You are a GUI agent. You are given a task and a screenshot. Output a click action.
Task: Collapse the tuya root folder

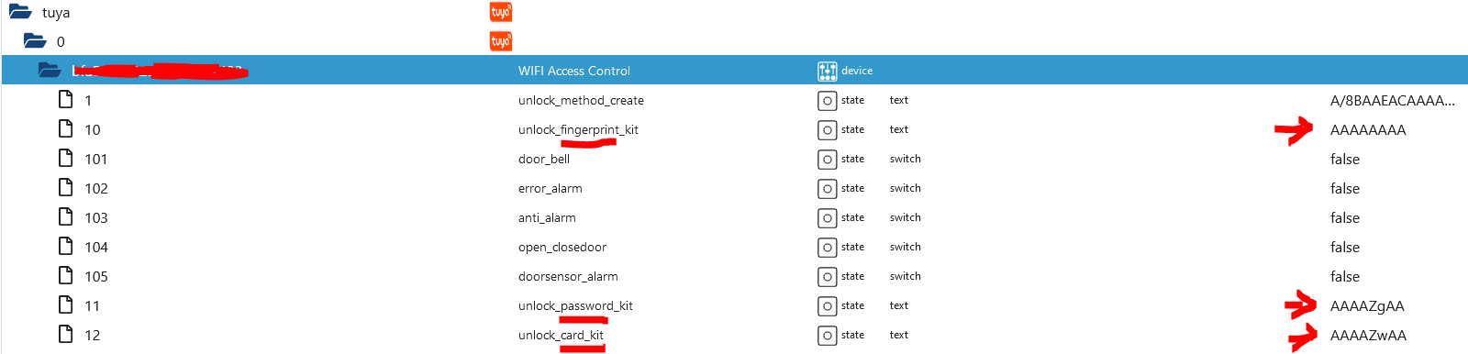point(20,12)
